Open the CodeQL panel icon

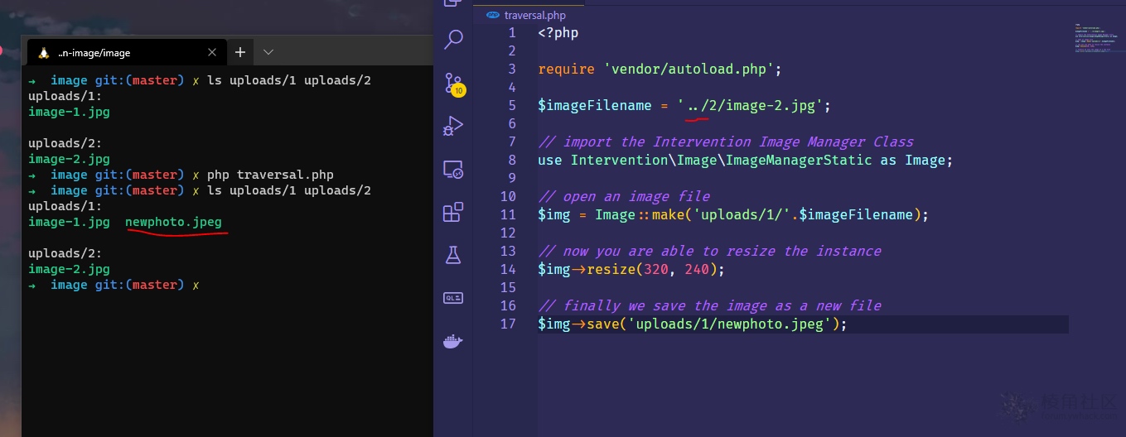(x=453, y=298)
